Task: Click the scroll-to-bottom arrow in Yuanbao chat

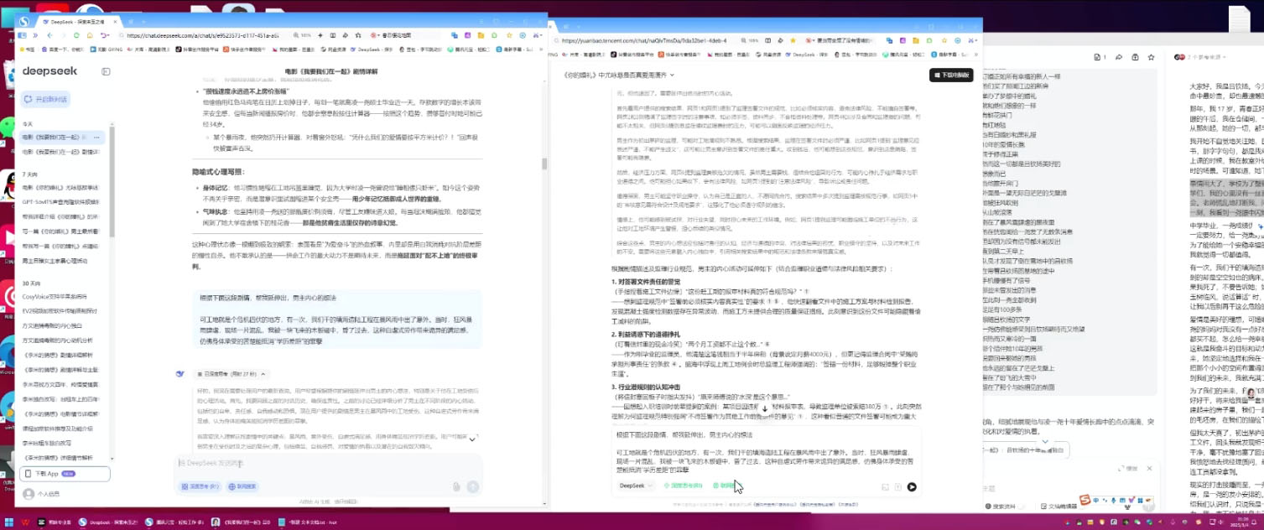Action: [764, 408]
